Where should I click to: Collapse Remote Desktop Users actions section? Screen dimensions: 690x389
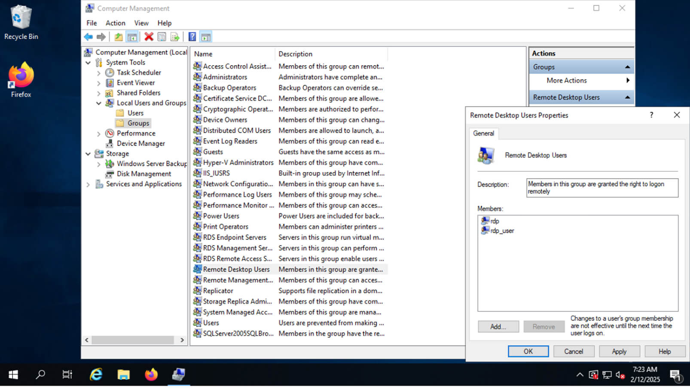(627, 97)
